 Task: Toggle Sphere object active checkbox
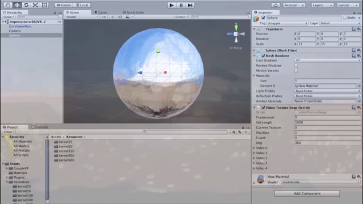[263, 18]
